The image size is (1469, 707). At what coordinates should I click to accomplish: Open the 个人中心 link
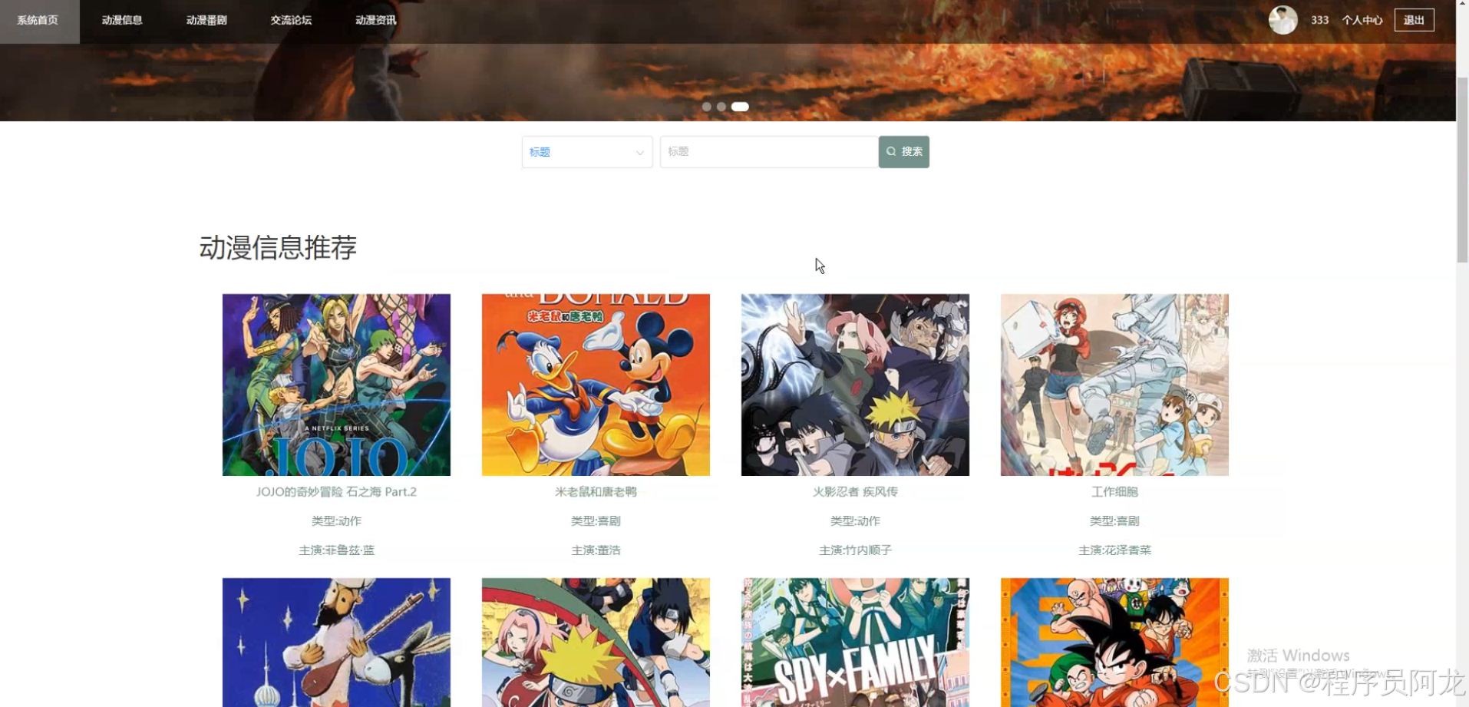point(1362,21)
